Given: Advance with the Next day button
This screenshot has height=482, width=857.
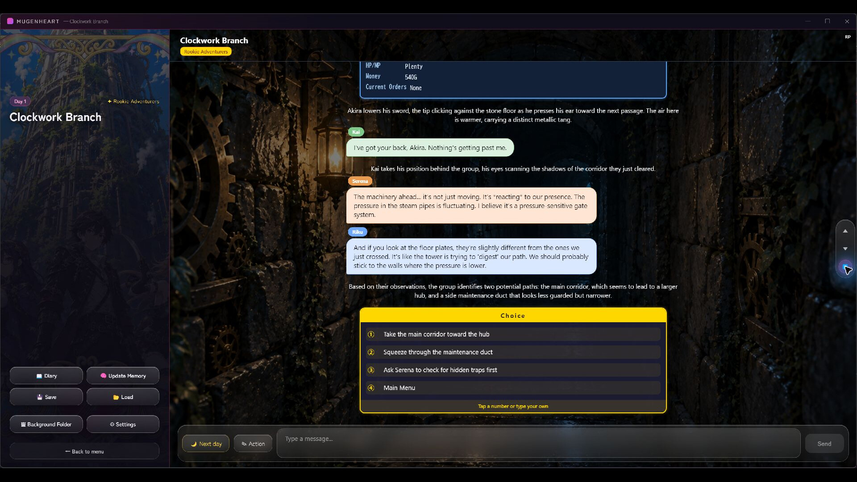Looking at the screenshot, I should click(206, 444).
